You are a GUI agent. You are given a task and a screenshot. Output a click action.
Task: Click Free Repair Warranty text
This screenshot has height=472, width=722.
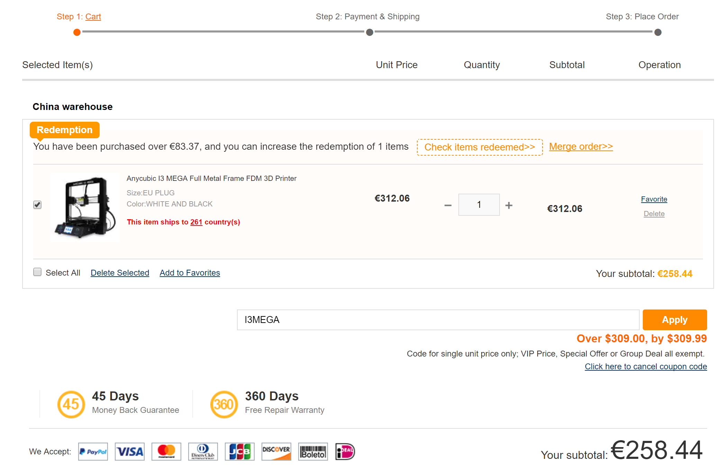284,410
